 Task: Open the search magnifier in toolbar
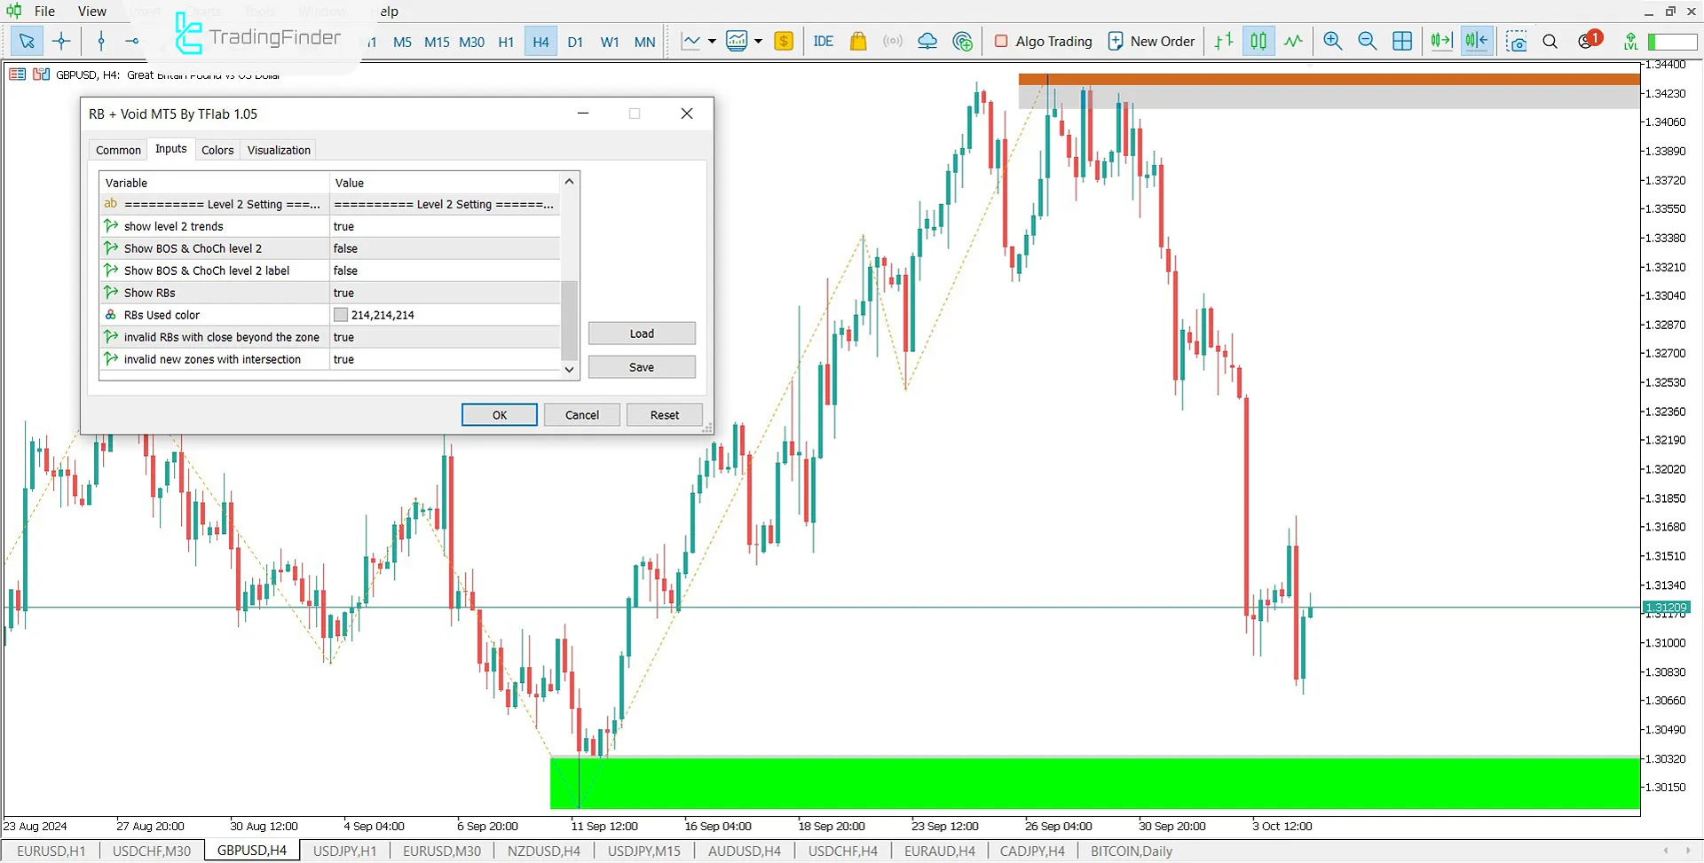point(1550,41)
